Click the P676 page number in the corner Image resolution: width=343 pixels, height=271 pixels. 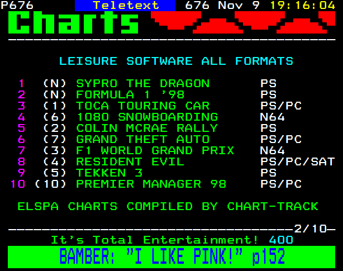17,6
